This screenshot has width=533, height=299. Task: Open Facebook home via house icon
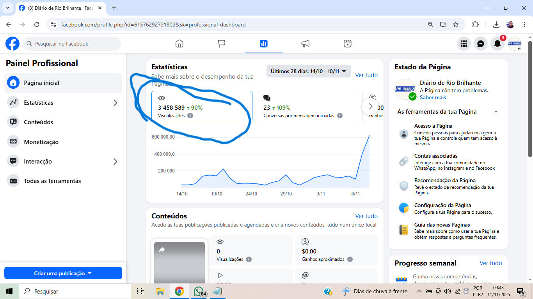click(179, 44)
